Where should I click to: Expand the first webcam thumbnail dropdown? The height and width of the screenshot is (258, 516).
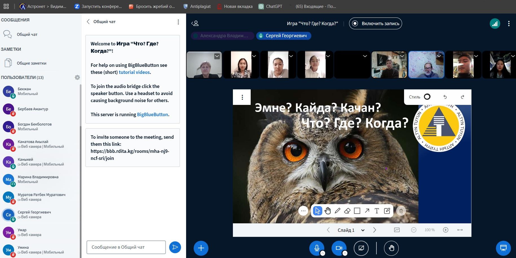pos(217,56)
